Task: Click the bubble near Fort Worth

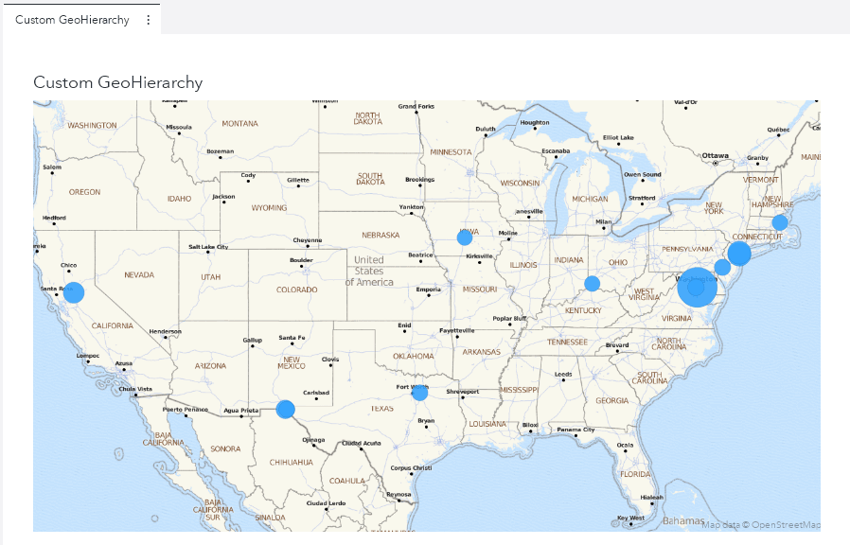Action: [x=419, y=392]
